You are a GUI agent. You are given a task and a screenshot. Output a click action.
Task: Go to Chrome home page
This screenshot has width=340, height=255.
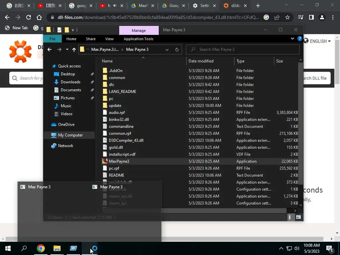(x=39, y=17)
